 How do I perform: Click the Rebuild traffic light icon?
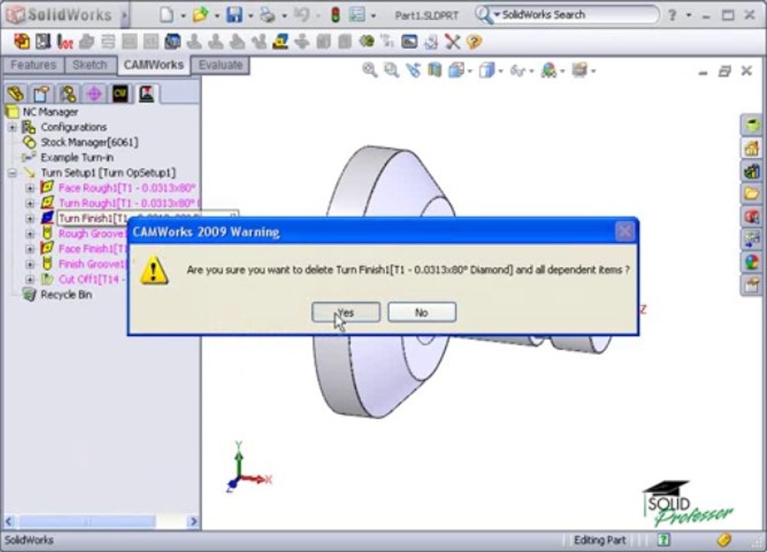click(x=336, y=15)
